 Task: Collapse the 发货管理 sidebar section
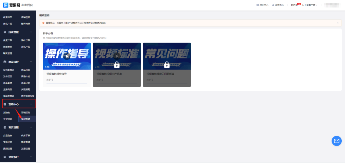click(x=31, y=127)
